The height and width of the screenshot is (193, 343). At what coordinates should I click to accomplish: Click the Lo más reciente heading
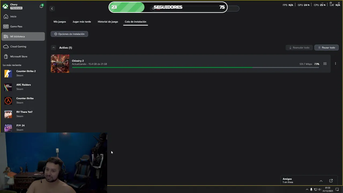pyautogui.click(x=12, y=65)
